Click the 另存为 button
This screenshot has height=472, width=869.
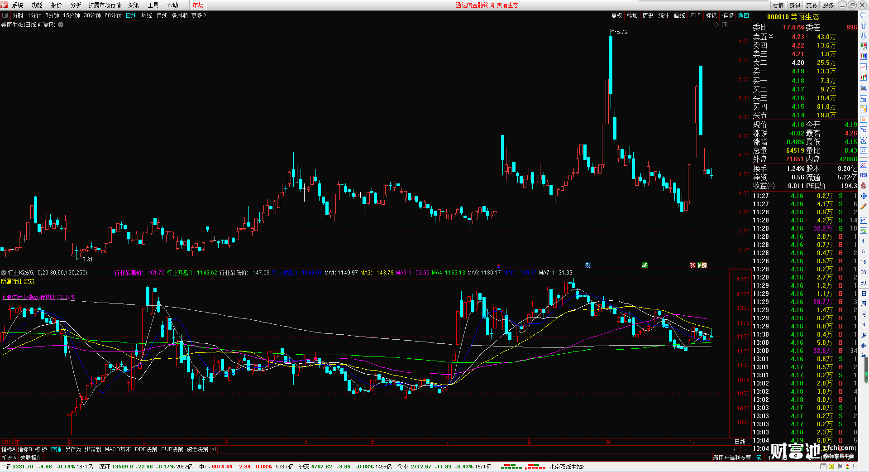pyautogui.click(x=73, y=449)
